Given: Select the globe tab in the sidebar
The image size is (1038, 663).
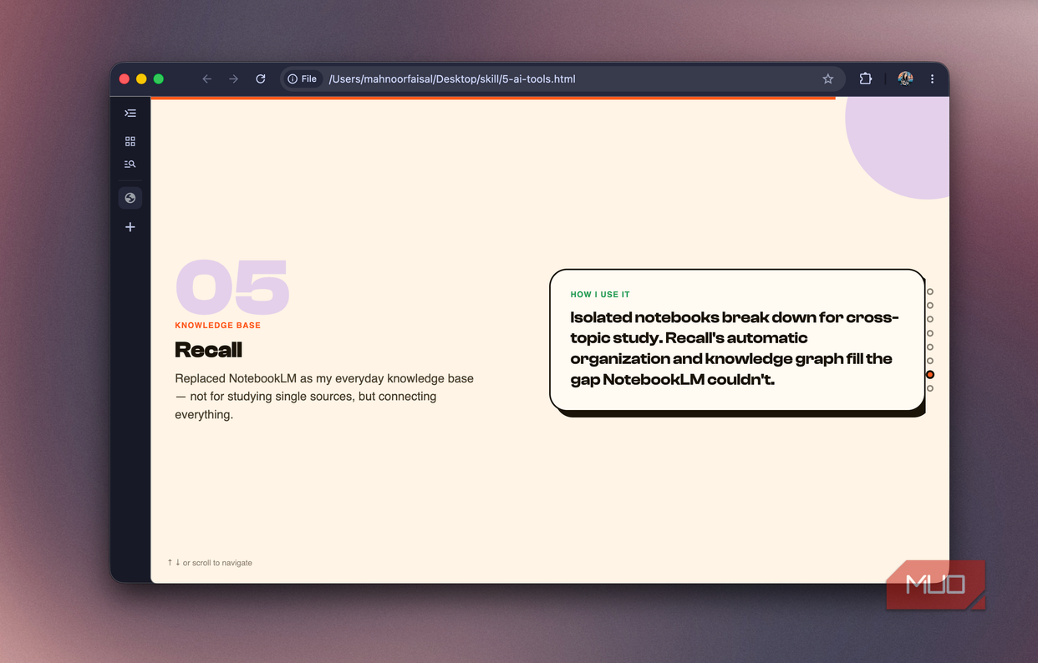Looking at the screenshot, I should coord(130,199).
